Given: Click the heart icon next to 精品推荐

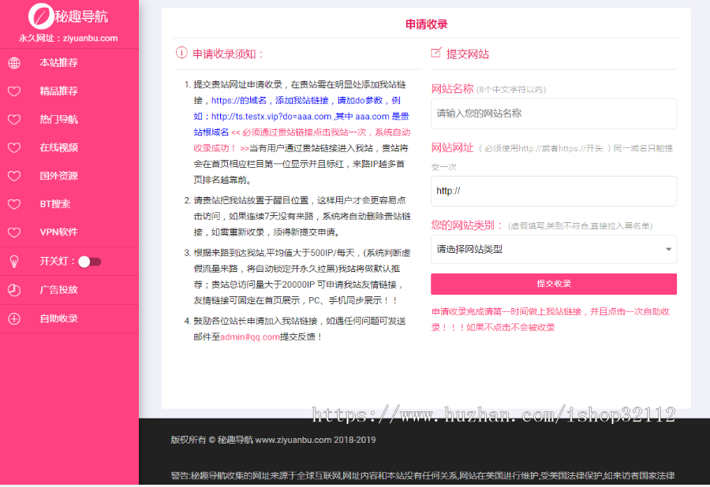Looking at the screenshot, I should (14, 91).
